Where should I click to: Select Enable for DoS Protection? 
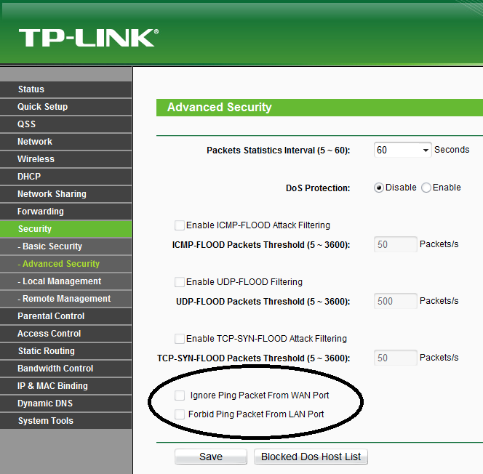426,188
